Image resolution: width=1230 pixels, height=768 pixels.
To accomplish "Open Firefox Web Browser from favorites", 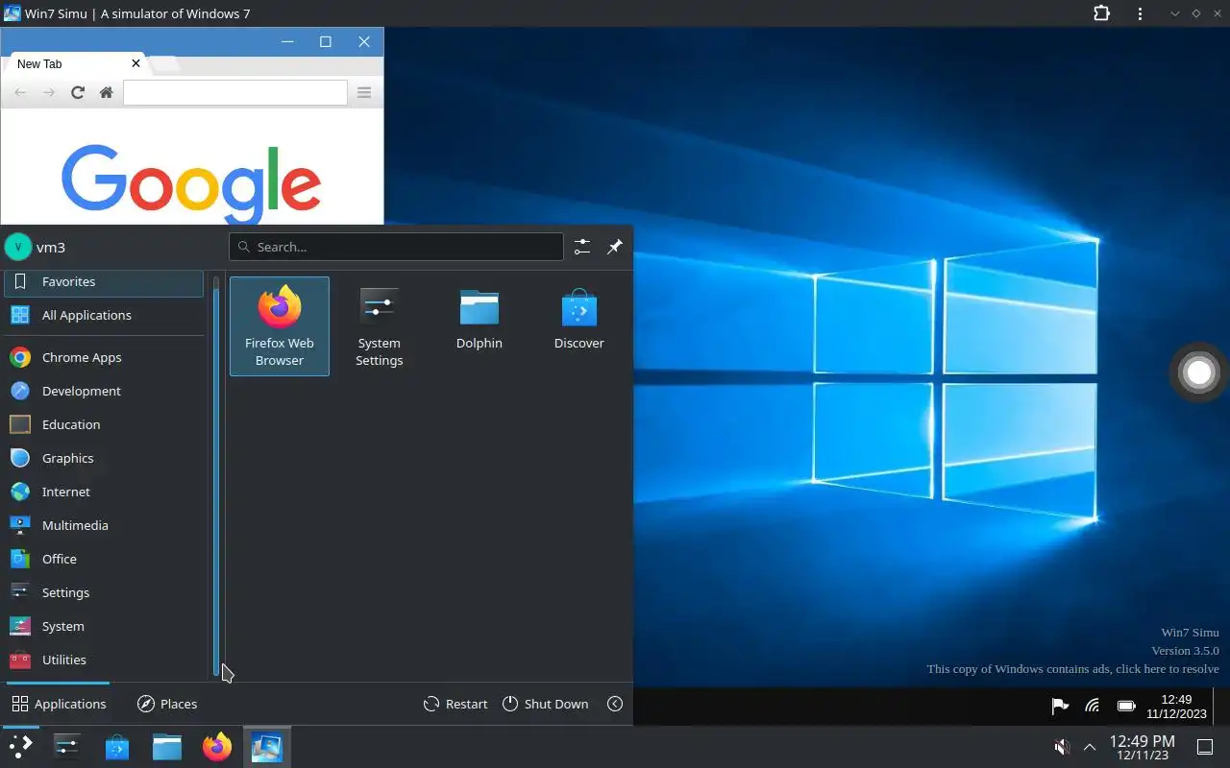I will pyautogui.click(x=280, y=326).
